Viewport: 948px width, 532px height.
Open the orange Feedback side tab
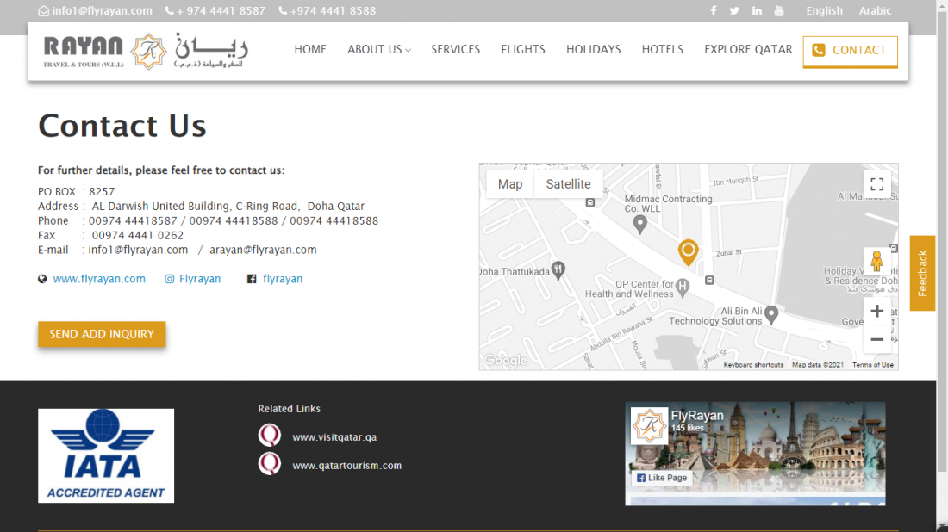(922, 273)
